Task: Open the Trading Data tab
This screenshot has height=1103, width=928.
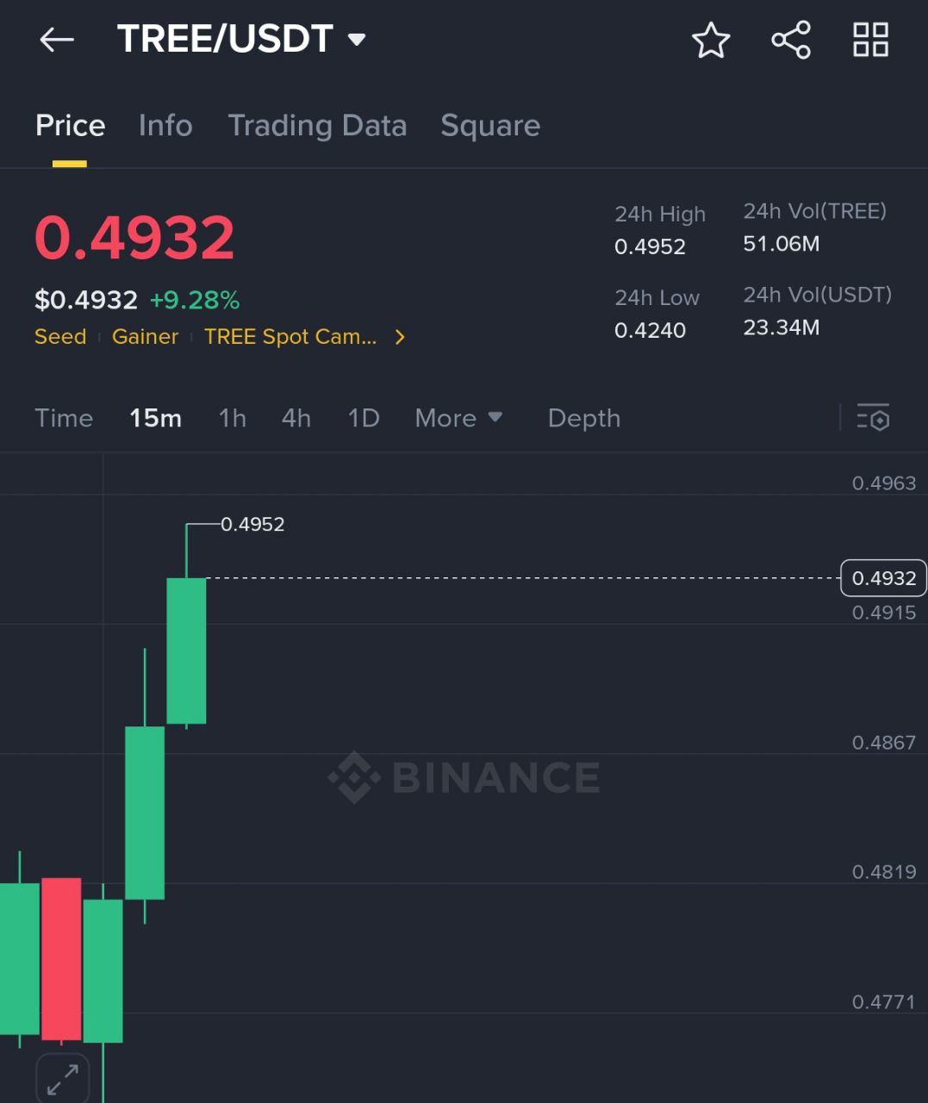Action: [x=317, y=126]
